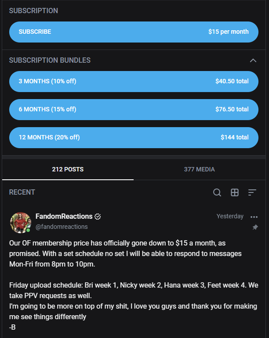
Task: Click the pinned post pin icon
Action: point(255,228)
